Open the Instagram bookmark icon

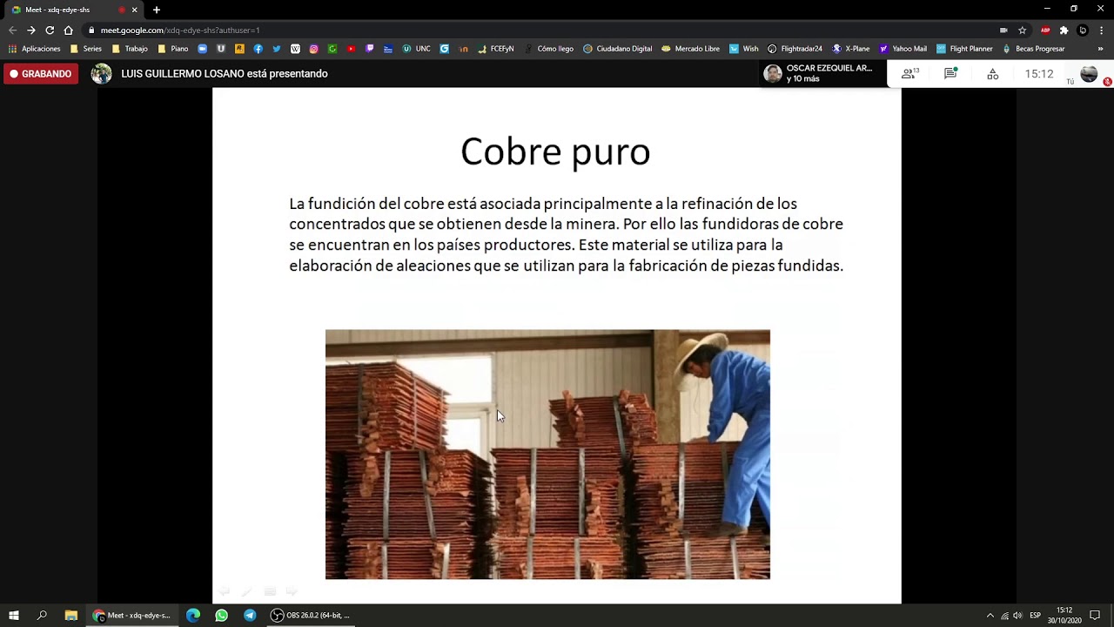pos(314,49)
